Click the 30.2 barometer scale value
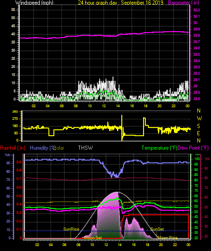211x251 pixels. (197, 10)
